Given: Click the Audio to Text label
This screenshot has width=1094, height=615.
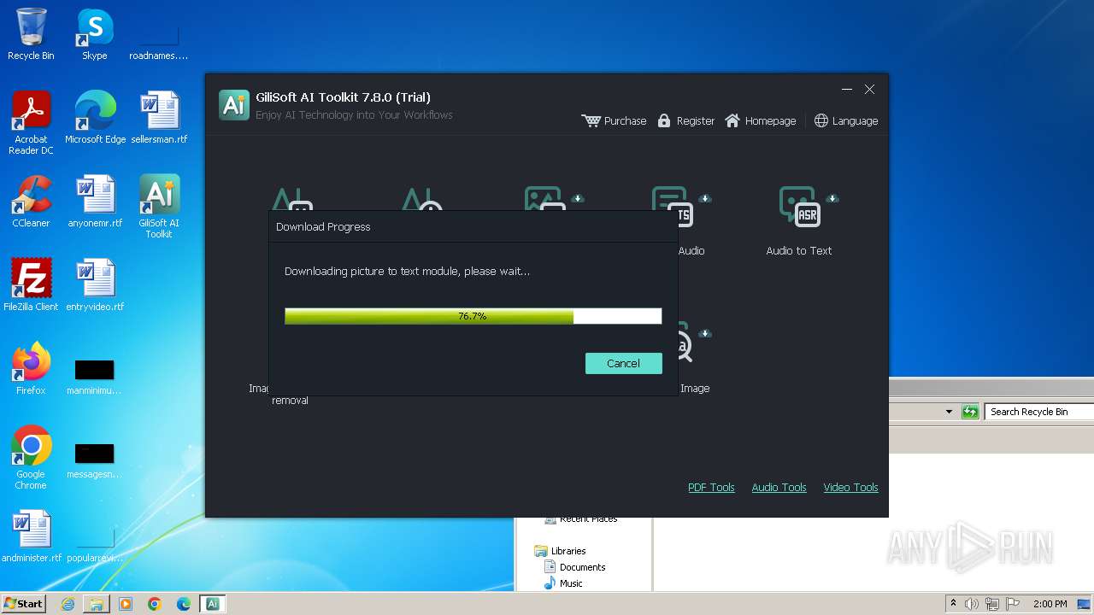Looking at the screenshot, I should pyautogui.click(x=798, y=250).
